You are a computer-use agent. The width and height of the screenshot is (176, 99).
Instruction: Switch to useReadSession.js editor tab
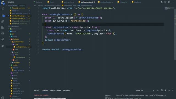click(105, 2)
